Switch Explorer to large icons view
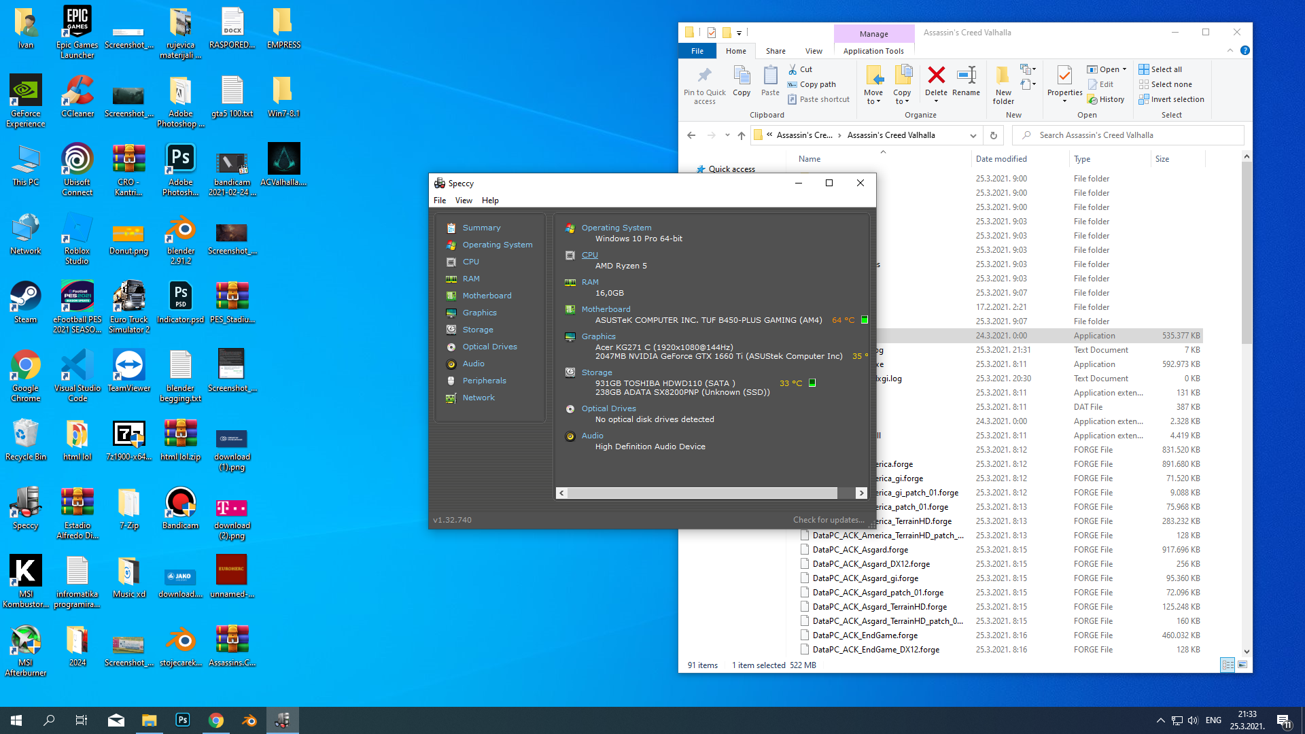This screenshot has height=734, width=1305. point(1242,665)
